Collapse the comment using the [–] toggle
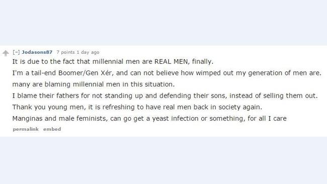 coord(16,52)
